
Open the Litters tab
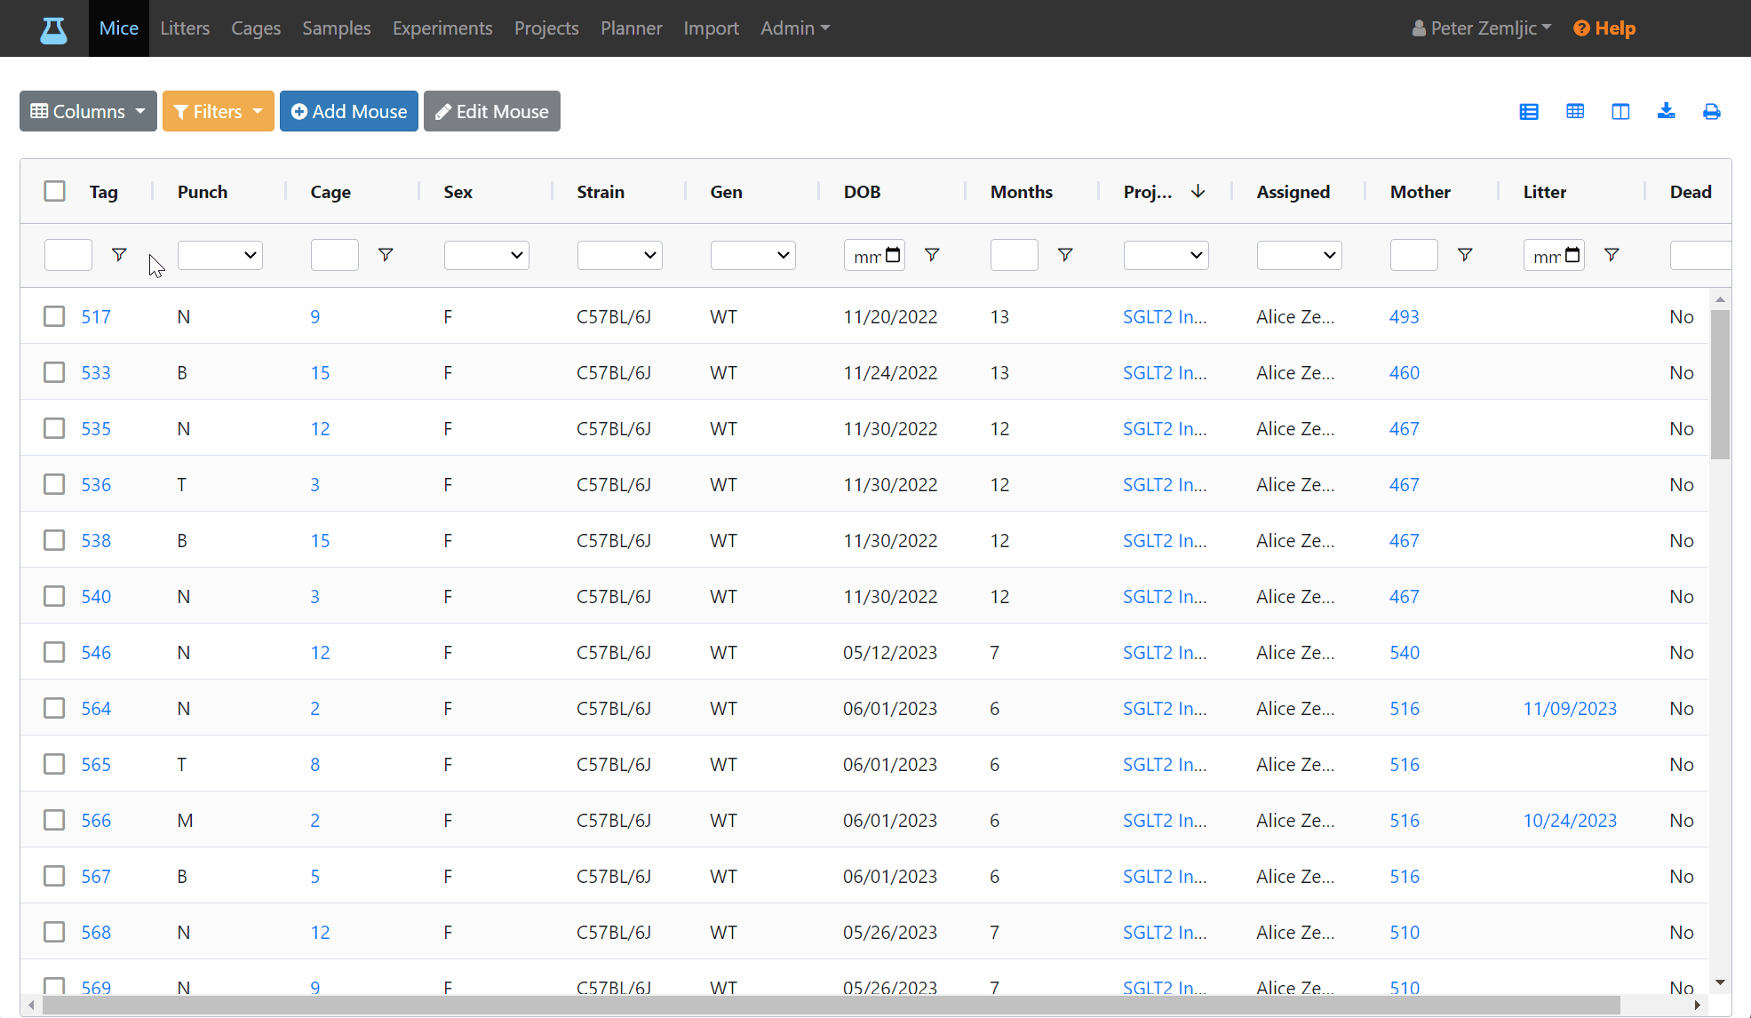(x=185, y=28)
